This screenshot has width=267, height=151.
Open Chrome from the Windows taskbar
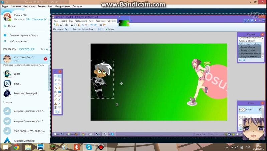[16, 147]
